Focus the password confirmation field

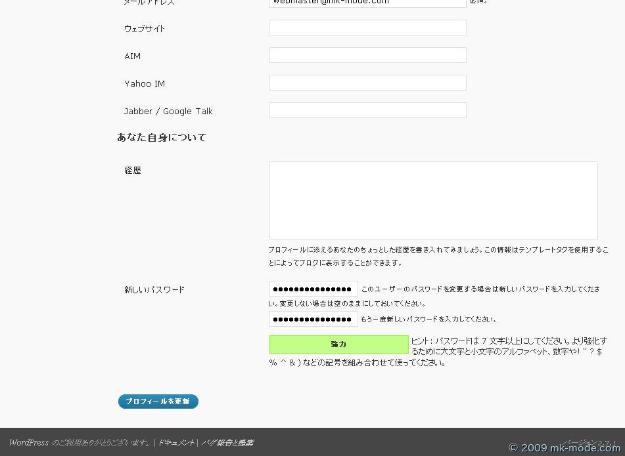pyautogui.click(x=313, y=320)
